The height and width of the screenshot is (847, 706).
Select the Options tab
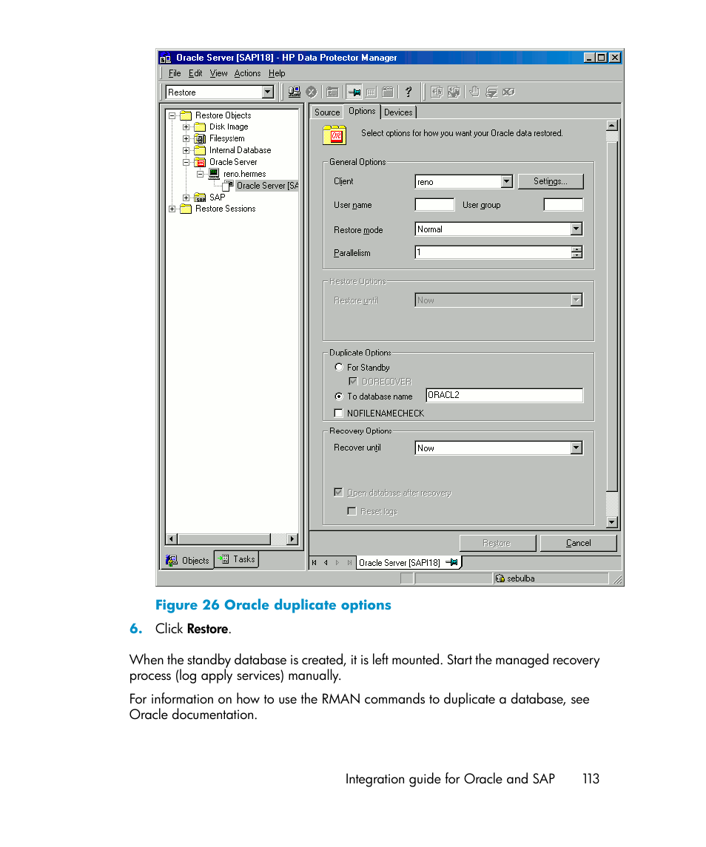pyautogui.click(x=362, y=111)
